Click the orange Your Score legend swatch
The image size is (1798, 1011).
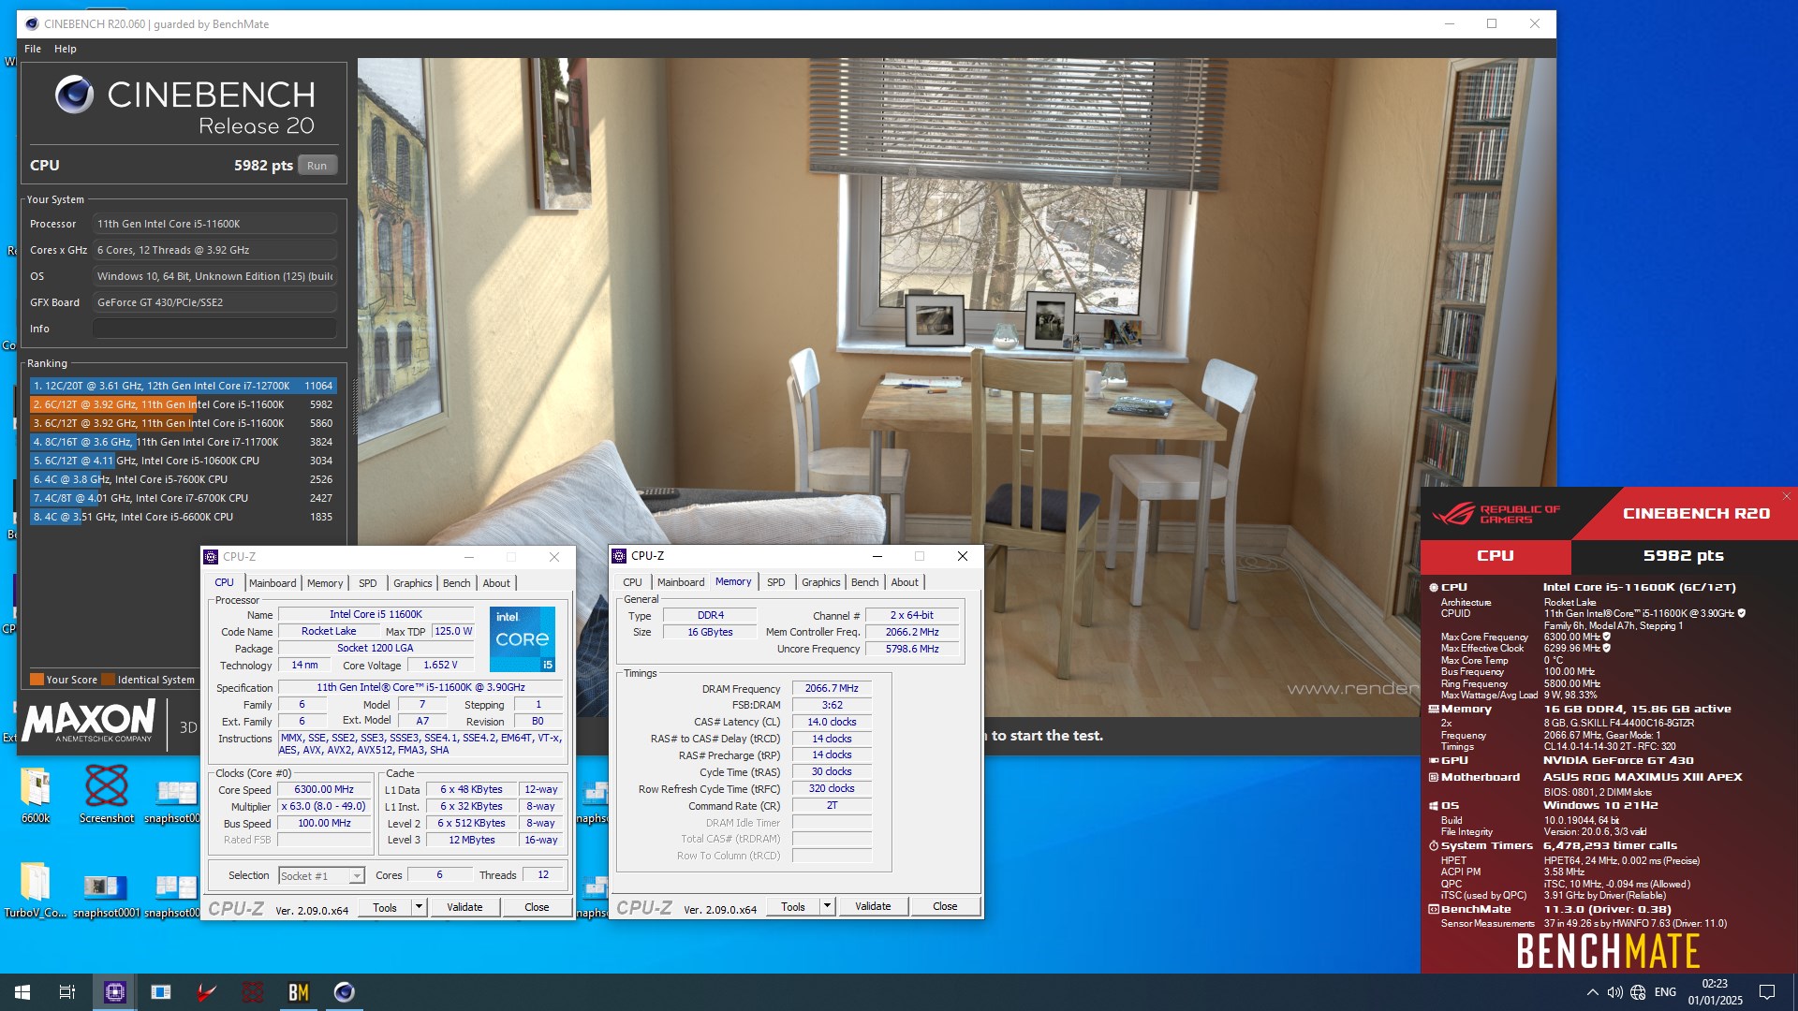tap(37, 680)
